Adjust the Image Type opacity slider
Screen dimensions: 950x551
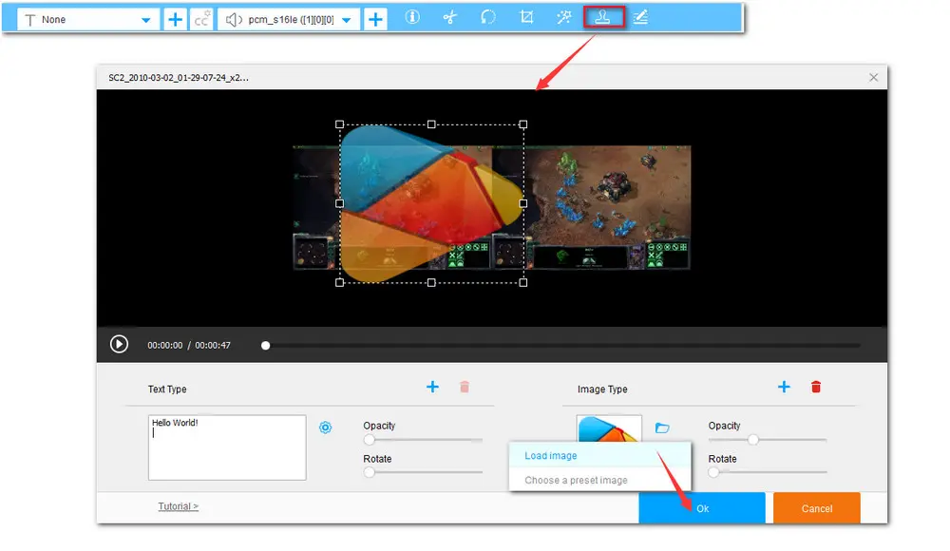tap(768, 440)
